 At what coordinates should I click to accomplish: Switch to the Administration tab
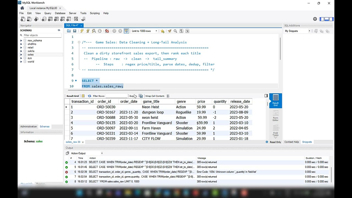point(28,127)
